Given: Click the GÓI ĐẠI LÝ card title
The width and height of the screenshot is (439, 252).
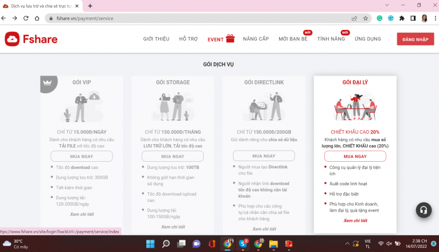Looking at the screenshot, I should (x=355, y=83).
